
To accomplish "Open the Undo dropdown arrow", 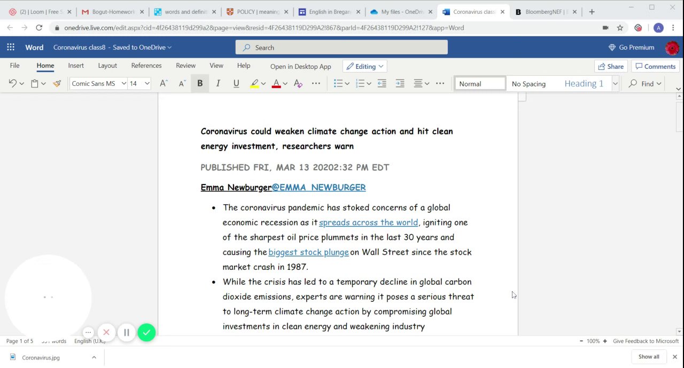I will (x=21, y=84).
